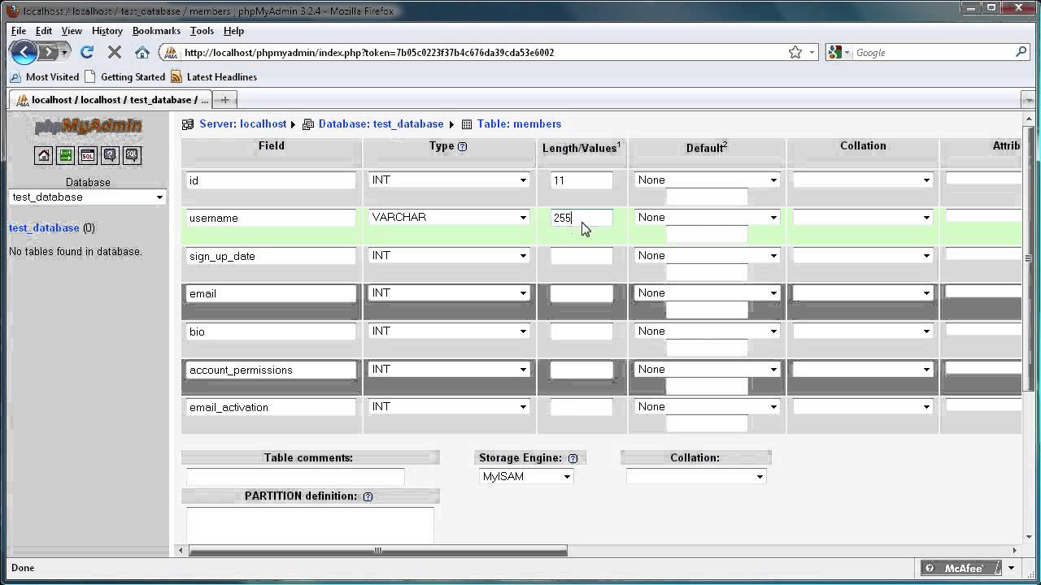Open Type dropdown for id field

tap(449, 180)
